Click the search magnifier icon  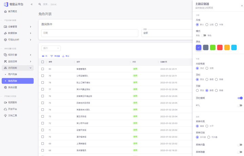pyautogui.click(x=40, y=4)
